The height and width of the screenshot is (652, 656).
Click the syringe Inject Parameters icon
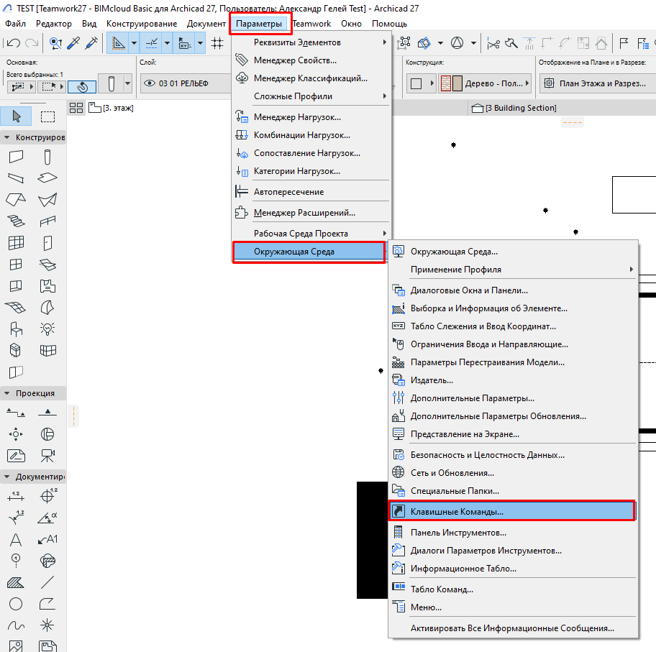[x=91, y=43]
